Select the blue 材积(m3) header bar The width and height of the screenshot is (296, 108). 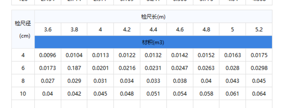pos(153,42)
